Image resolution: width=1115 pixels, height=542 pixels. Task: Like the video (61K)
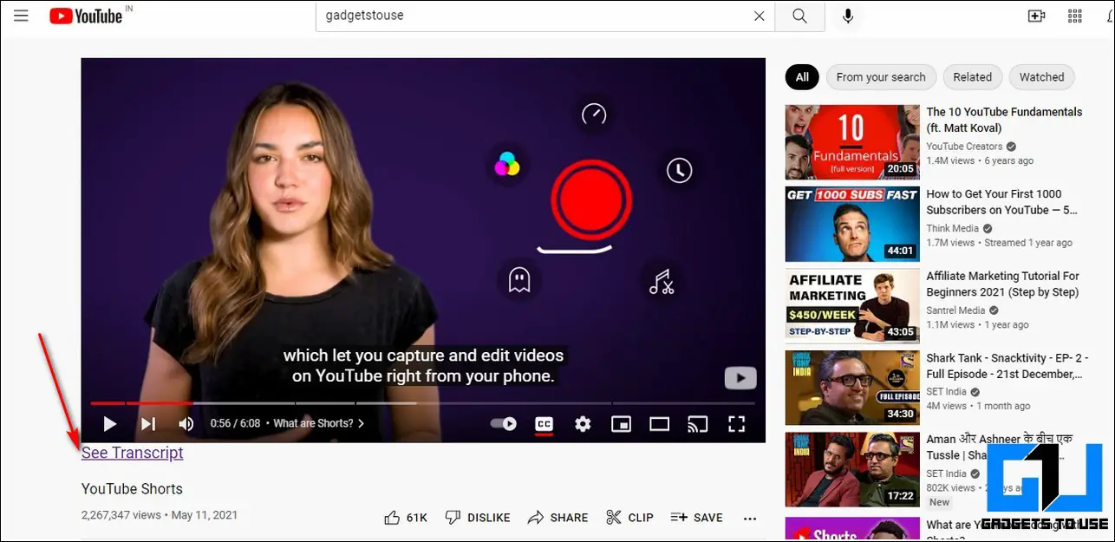pos(406,518)
